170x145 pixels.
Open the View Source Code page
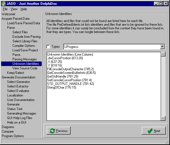(25, 68)
